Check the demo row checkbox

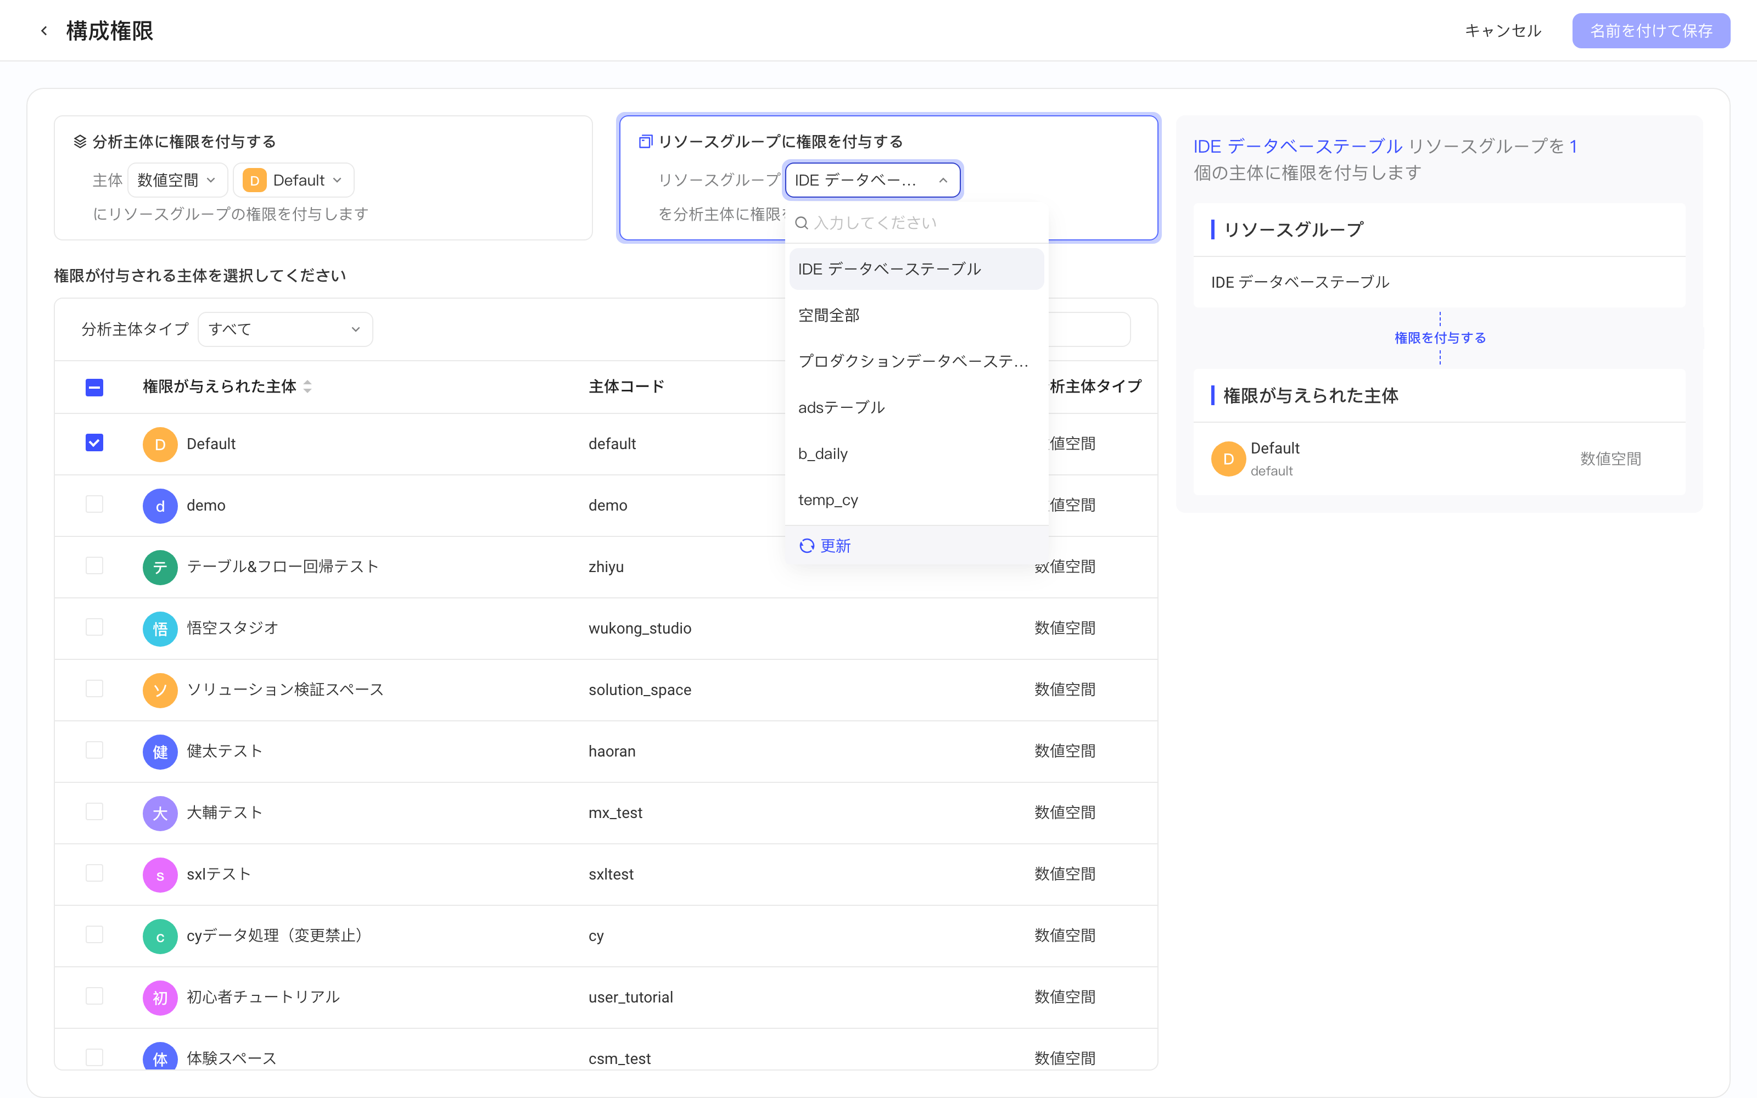94,504
